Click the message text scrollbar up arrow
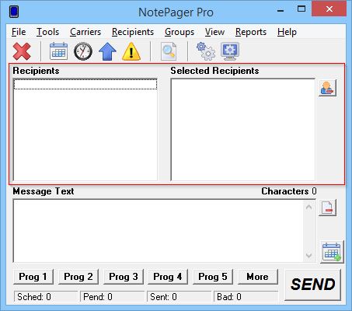 click(x=308, y=207)
